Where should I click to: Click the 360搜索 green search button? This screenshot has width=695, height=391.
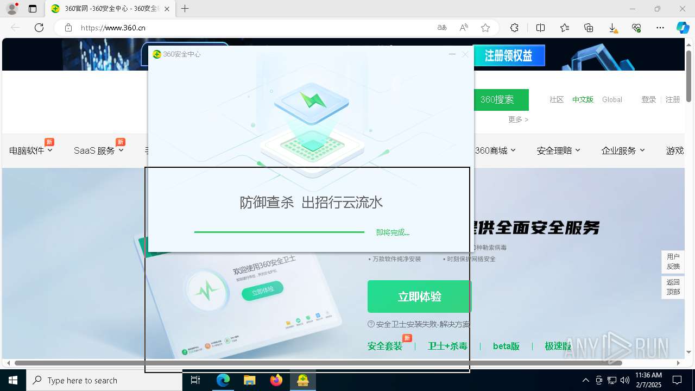click(501, 100)
